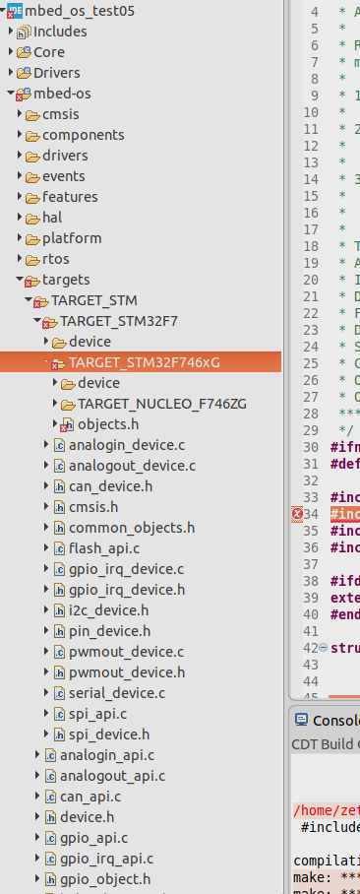Image resolution: width=360 pixels, height=894 pixels.
Task: Click the analogin_device.c file icon
Action: click(x=59, y=445)
